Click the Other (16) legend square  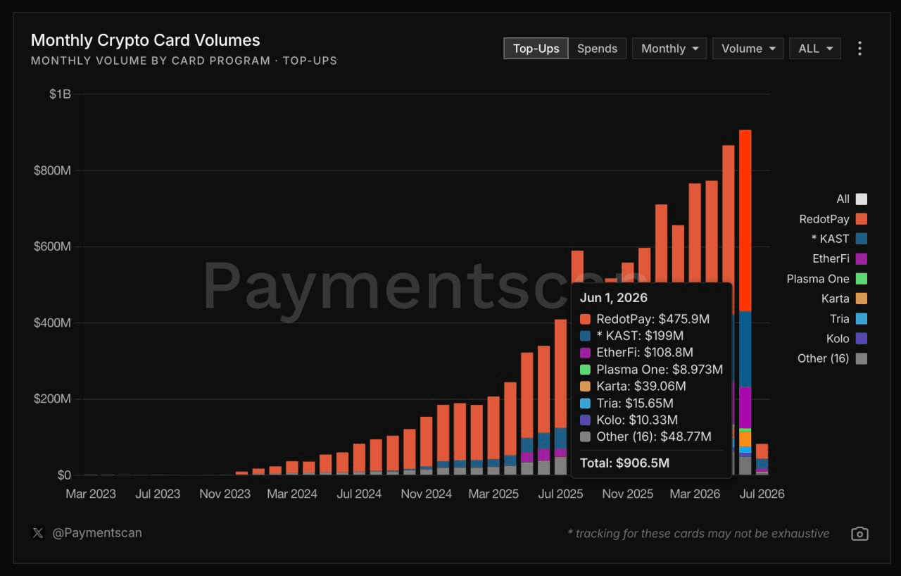(x=862, y=358)
